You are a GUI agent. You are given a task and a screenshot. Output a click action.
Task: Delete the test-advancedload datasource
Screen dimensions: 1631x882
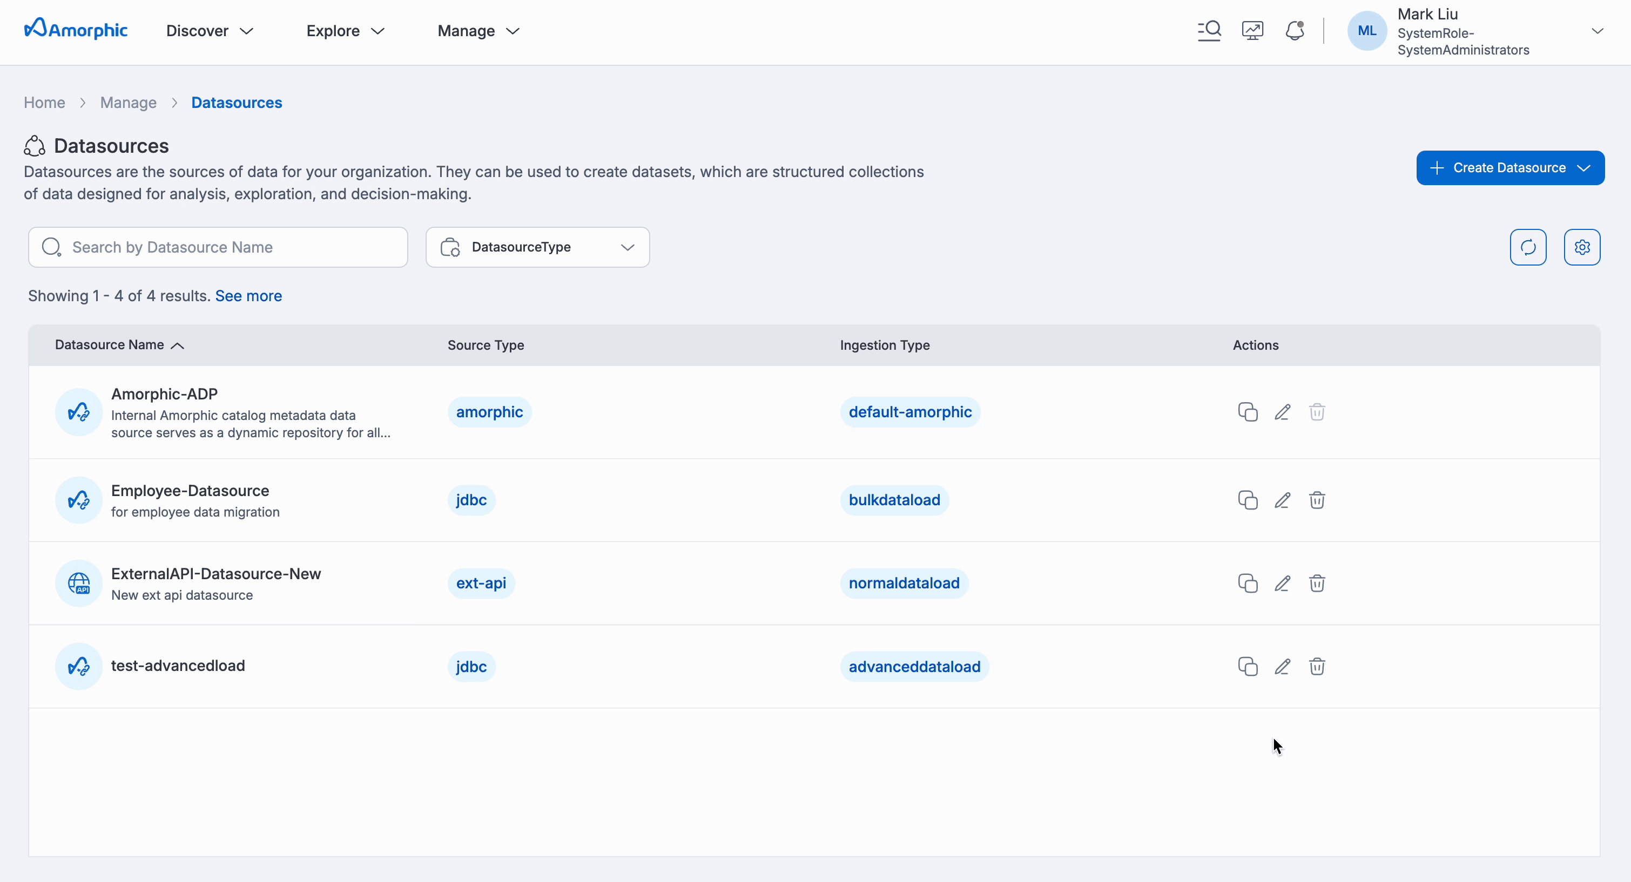pos(1317,666)
